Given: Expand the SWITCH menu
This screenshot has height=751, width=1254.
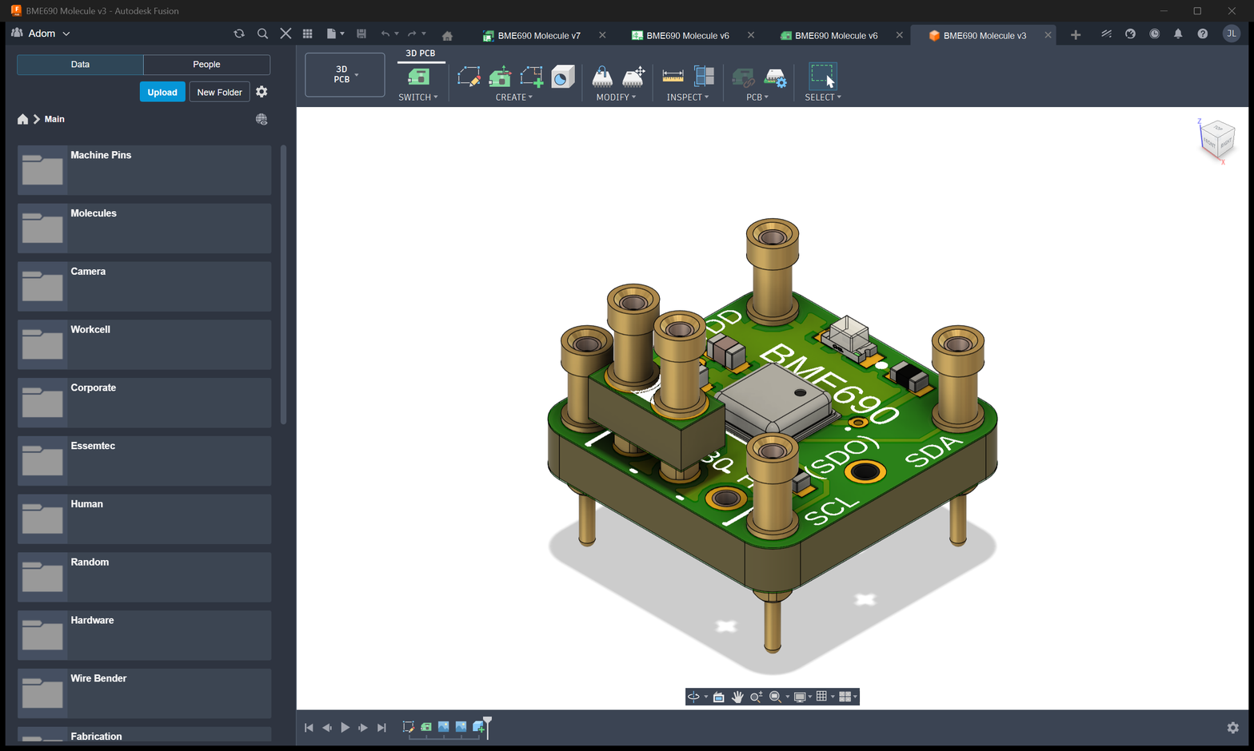Looking at the screenshot, I should 418,97.
